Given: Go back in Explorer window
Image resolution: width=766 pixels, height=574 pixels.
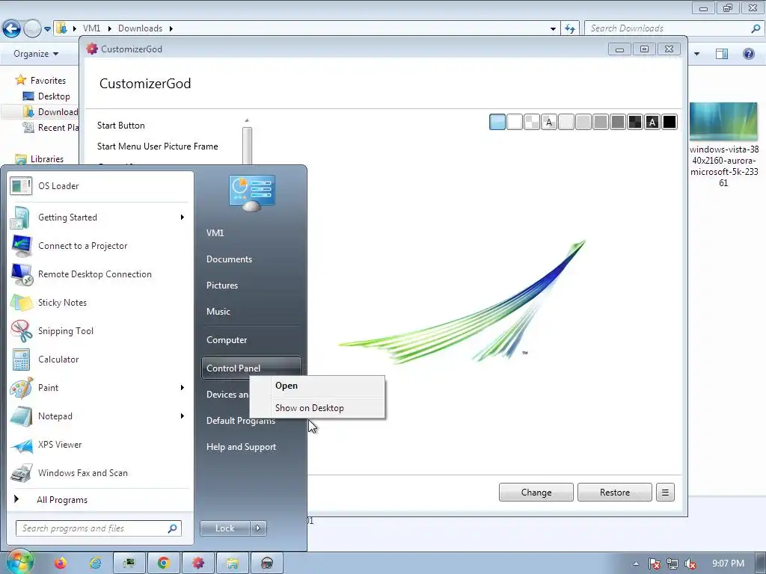Looking at the screenshot, I should [x=12, y=28].
